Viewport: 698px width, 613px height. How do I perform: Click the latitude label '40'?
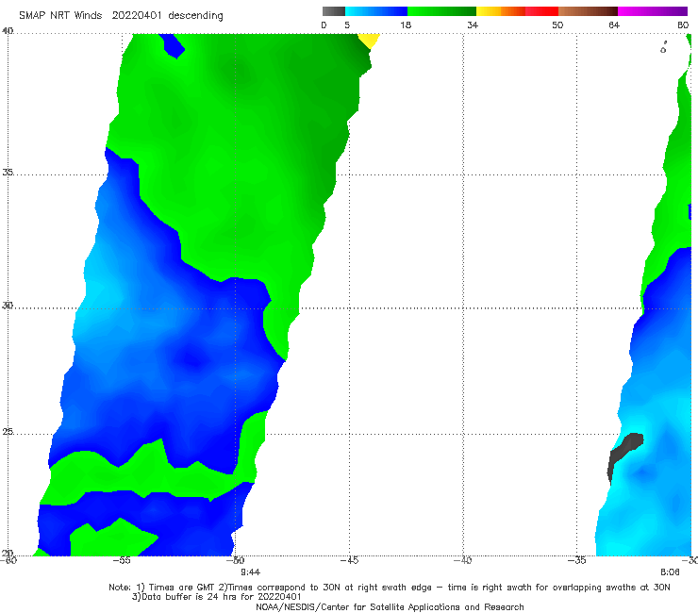[x=8, y=31]
